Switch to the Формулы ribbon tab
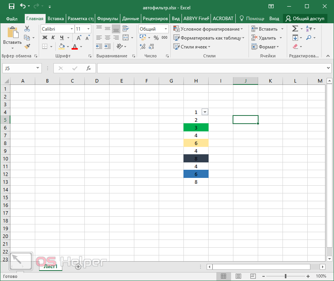 (x=107, y=18)
